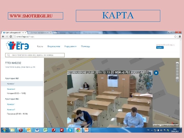Viewport: 184px width, 138px height.
Task: Show hidden tray icons with the arrow
Action: tap(152, 130)
